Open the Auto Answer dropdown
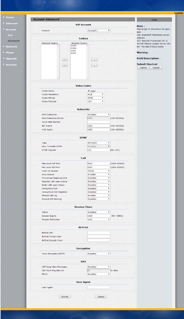184x319 pixels. click(99, 174)
